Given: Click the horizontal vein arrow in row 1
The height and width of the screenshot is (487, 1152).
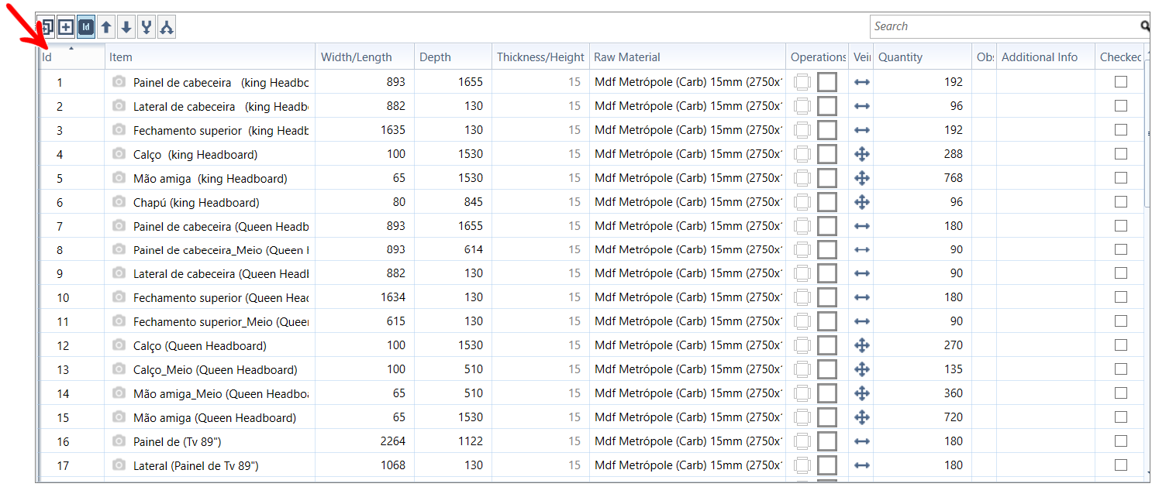Looking at the screenshot, I should [x=861, y=82].
